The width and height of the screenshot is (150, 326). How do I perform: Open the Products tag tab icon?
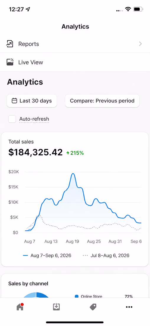click(93, 307)
